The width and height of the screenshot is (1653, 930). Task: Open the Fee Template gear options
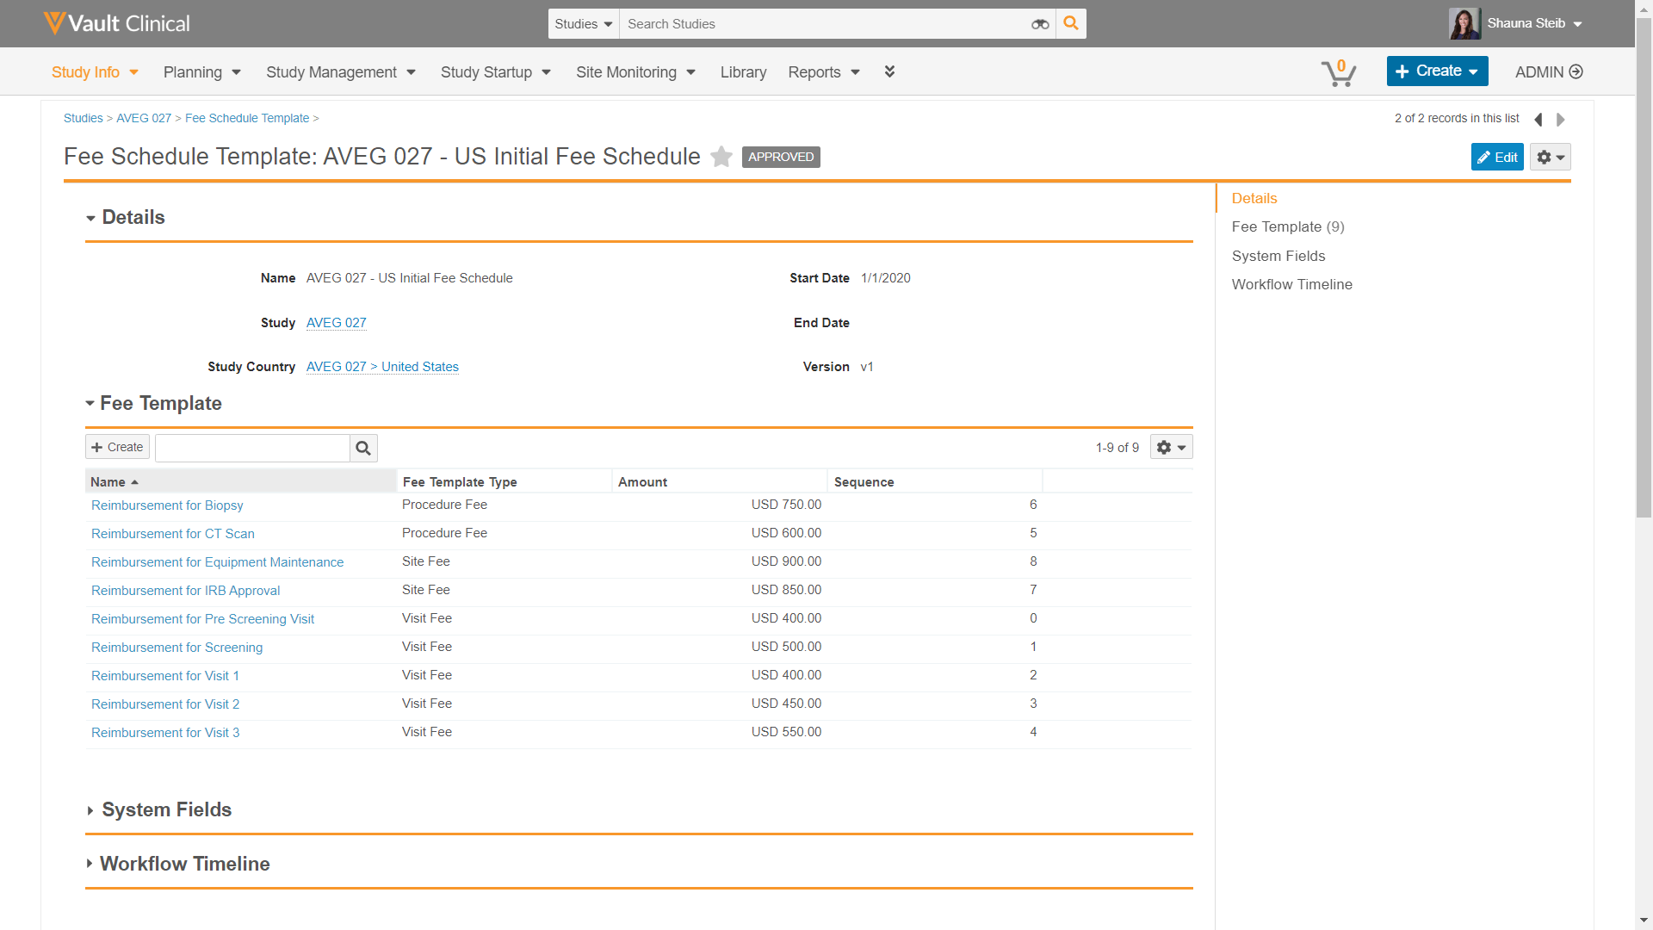click(x=1171, y=448)
